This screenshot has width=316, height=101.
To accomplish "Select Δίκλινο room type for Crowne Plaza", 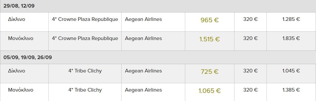I will click(x=17, y=19).
